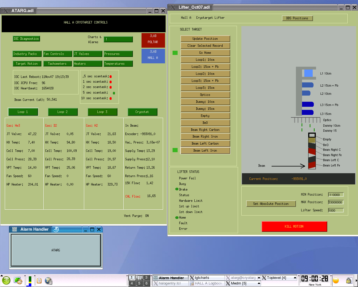The height and width of the screenshot is (287, 358).
Task: Open the Heaters menu
Action: tap(88, 64)
